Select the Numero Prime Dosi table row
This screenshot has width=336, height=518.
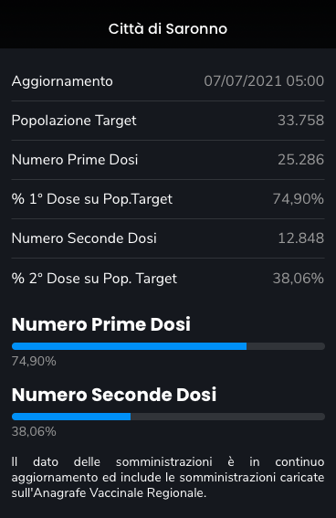click(x=168, y=160)
